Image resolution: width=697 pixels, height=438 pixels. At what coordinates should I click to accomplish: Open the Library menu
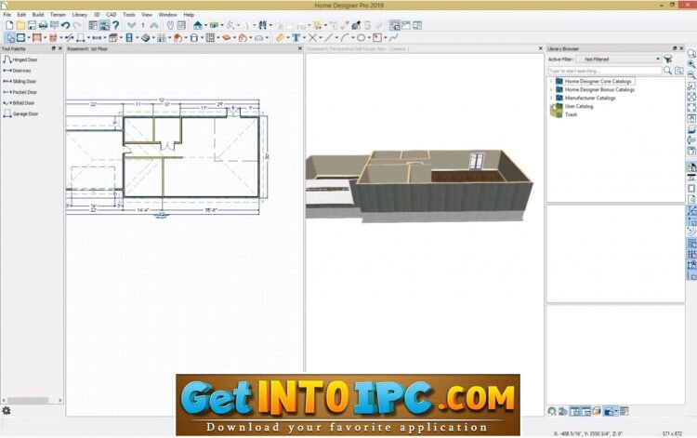(80, 15)
